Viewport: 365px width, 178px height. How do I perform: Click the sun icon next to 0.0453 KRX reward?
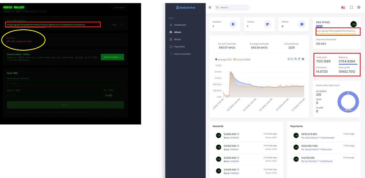[x=238, y=146]
